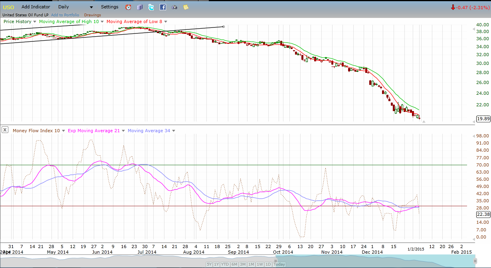The width and height of the screenshot is (491, 268).
Task: Expand the Price History options arrow
Action: click(35, 22)
